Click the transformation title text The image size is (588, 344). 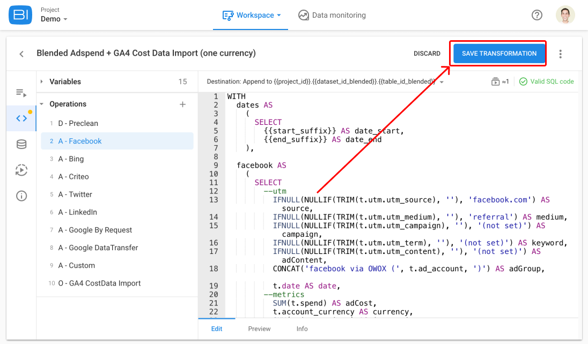coord(146,53)
